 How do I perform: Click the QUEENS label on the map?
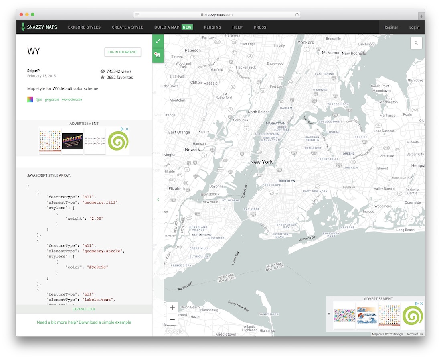coord(348,153)
